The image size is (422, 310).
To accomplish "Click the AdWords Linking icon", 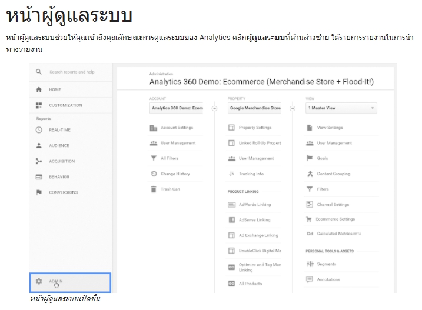I will coord(231,205).
